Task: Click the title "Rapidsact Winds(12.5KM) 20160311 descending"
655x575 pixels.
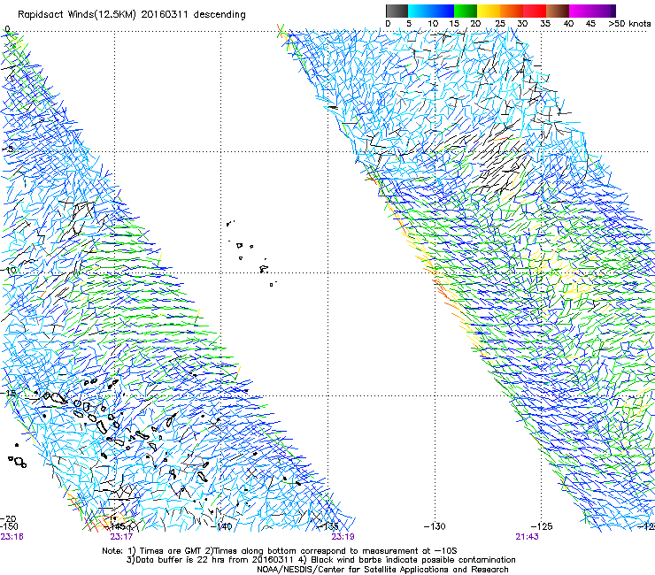Action: point(132,15)
